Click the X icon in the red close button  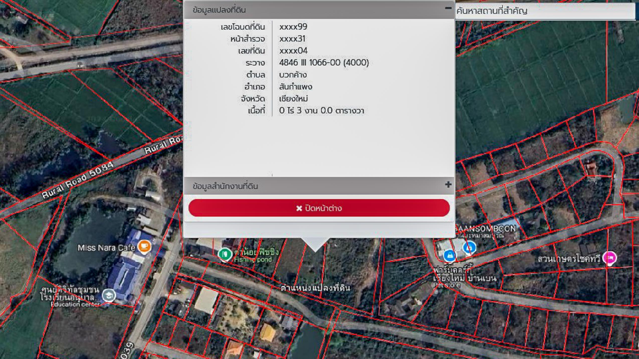[x=299, y=208]
